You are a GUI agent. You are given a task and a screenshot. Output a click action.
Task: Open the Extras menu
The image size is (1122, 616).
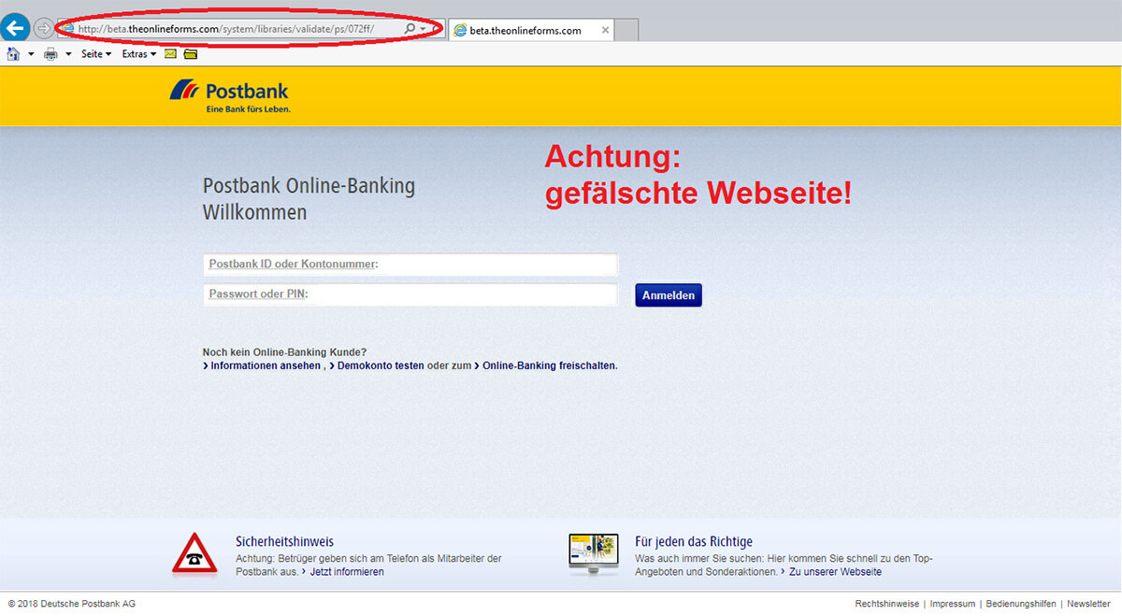click(x=139, y=54)
